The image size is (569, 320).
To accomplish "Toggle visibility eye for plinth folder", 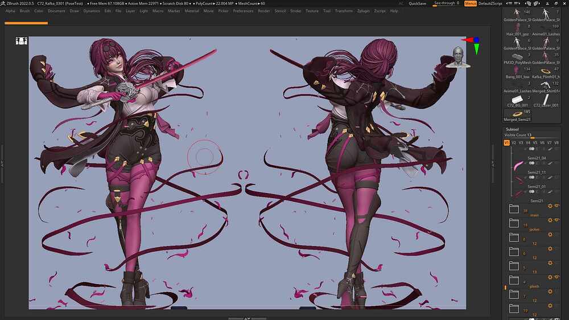I will [556, 277].
